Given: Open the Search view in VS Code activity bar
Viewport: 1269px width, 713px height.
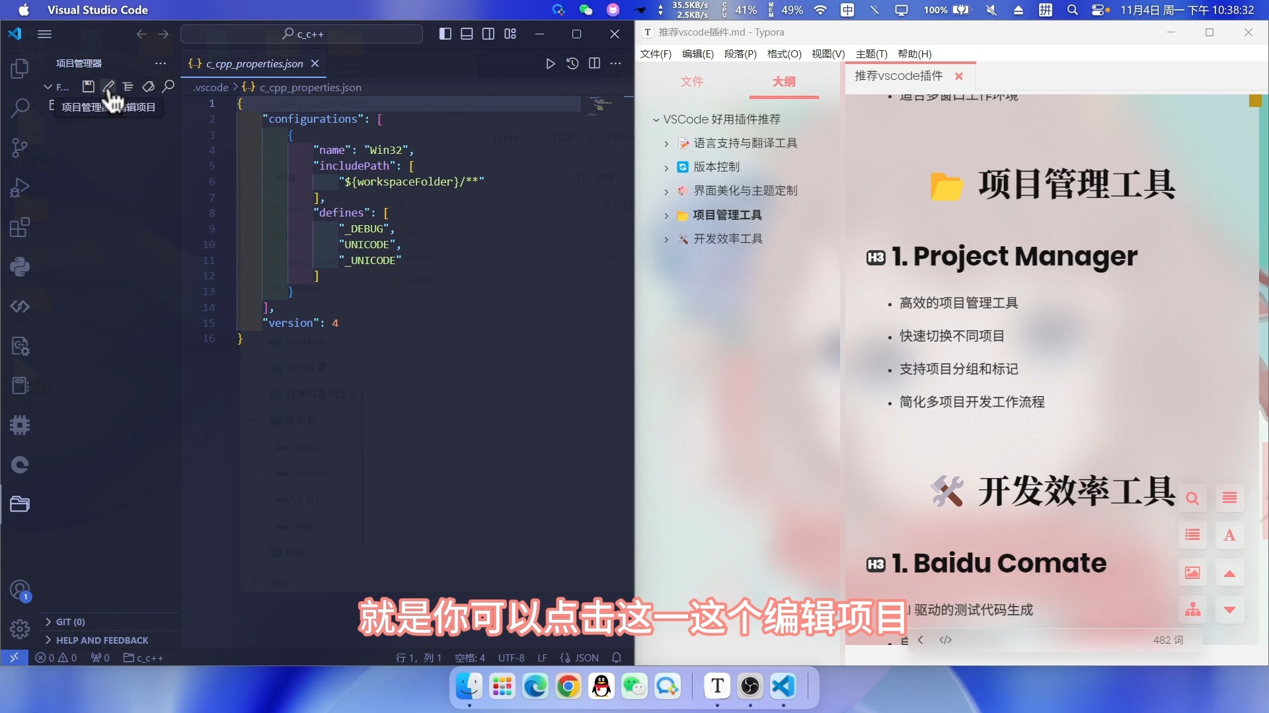Looking at the screenshot, I should 20,108.
